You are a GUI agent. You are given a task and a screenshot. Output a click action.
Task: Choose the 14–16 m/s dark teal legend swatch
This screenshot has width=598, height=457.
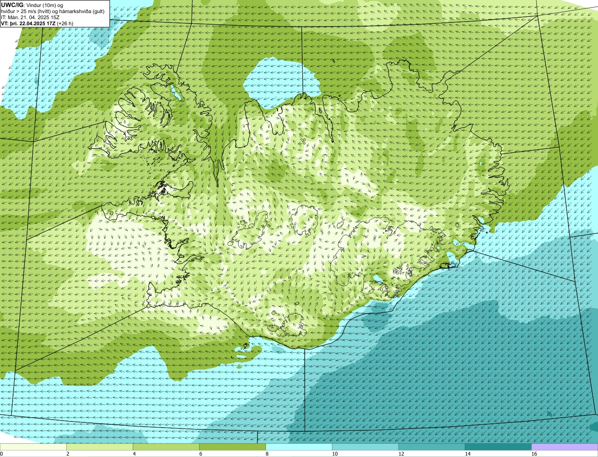(498, 447)
